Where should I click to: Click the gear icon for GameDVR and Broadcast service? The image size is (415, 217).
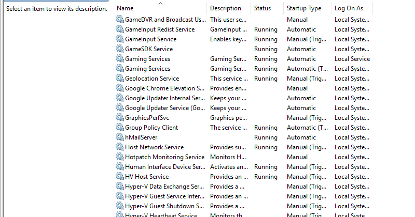(120, 19)
